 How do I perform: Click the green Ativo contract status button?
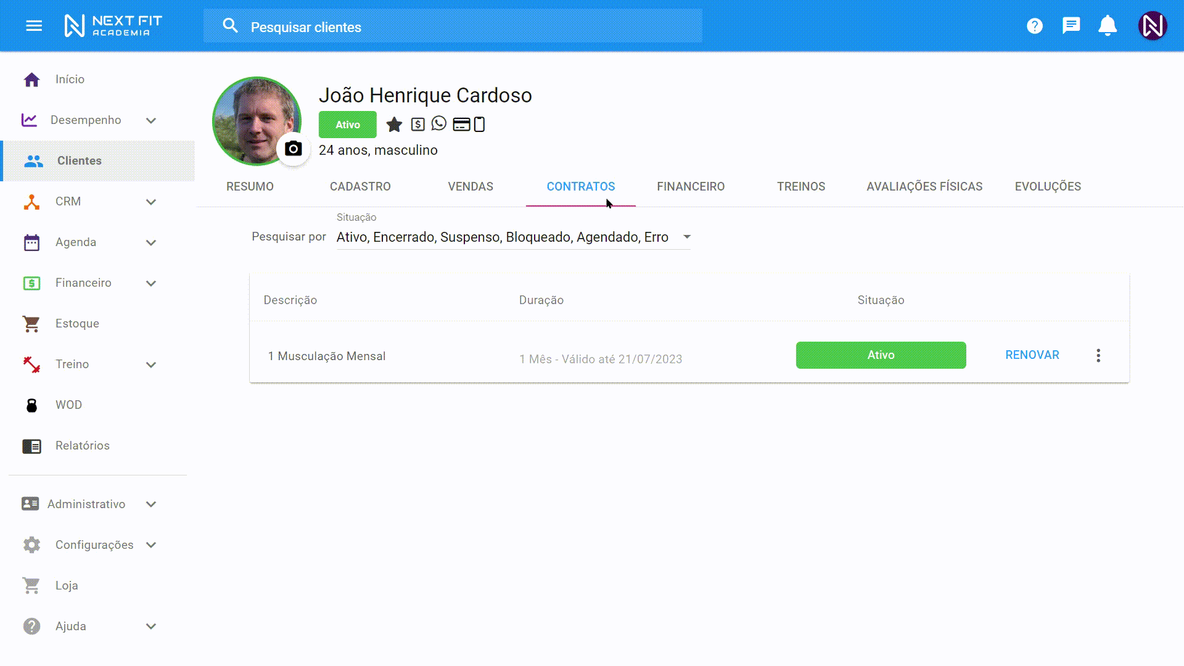(x=881, y=355)
